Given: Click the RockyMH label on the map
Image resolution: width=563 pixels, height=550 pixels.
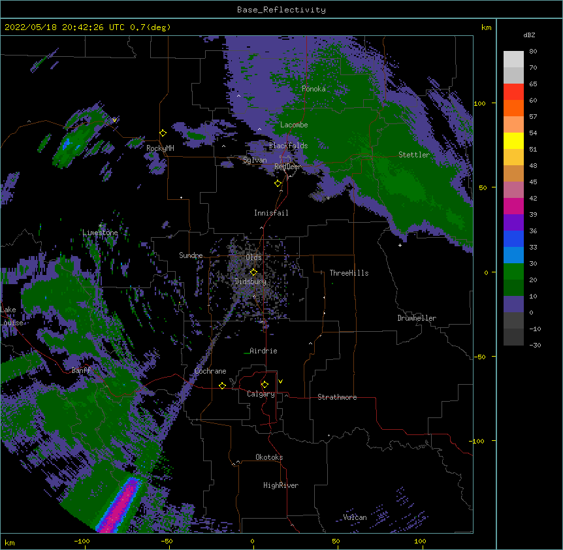Looking at the screenshot, I should coord(160,148).
